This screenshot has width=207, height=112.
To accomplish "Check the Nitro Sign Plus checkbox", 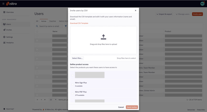I will (72, 84).
